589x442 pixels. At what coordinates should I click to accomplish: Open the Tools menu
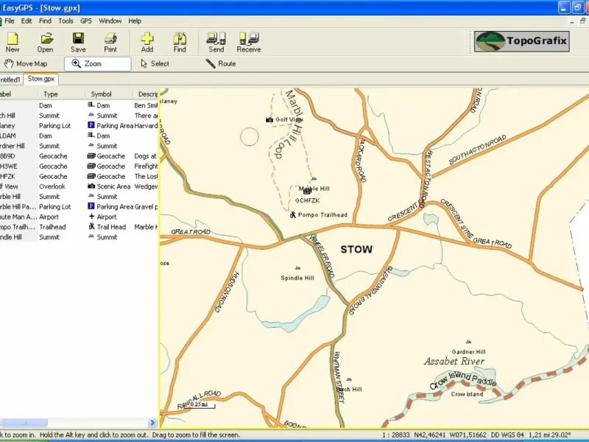(x=66, y=21)
